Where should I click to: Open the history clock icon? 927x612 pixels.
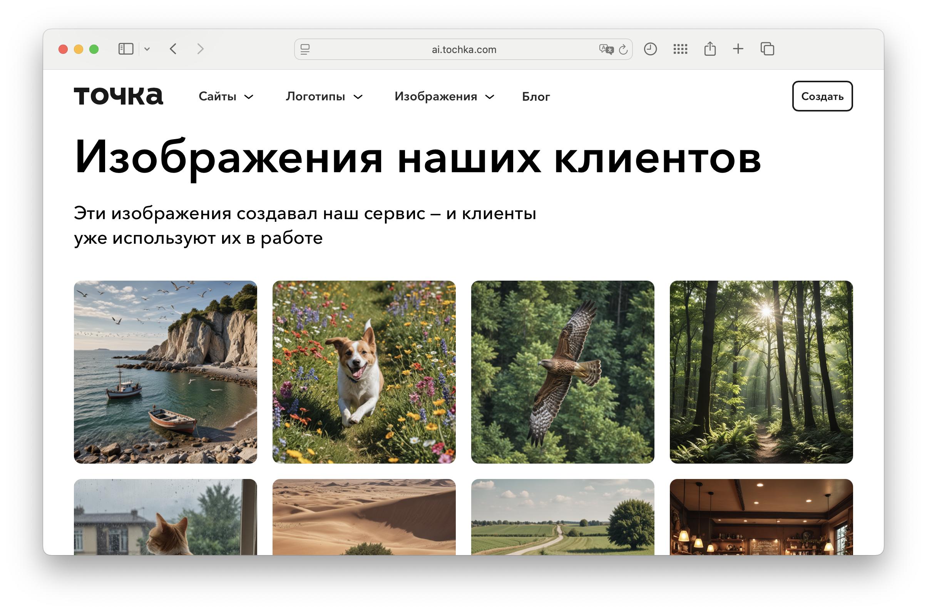[650, 49]
